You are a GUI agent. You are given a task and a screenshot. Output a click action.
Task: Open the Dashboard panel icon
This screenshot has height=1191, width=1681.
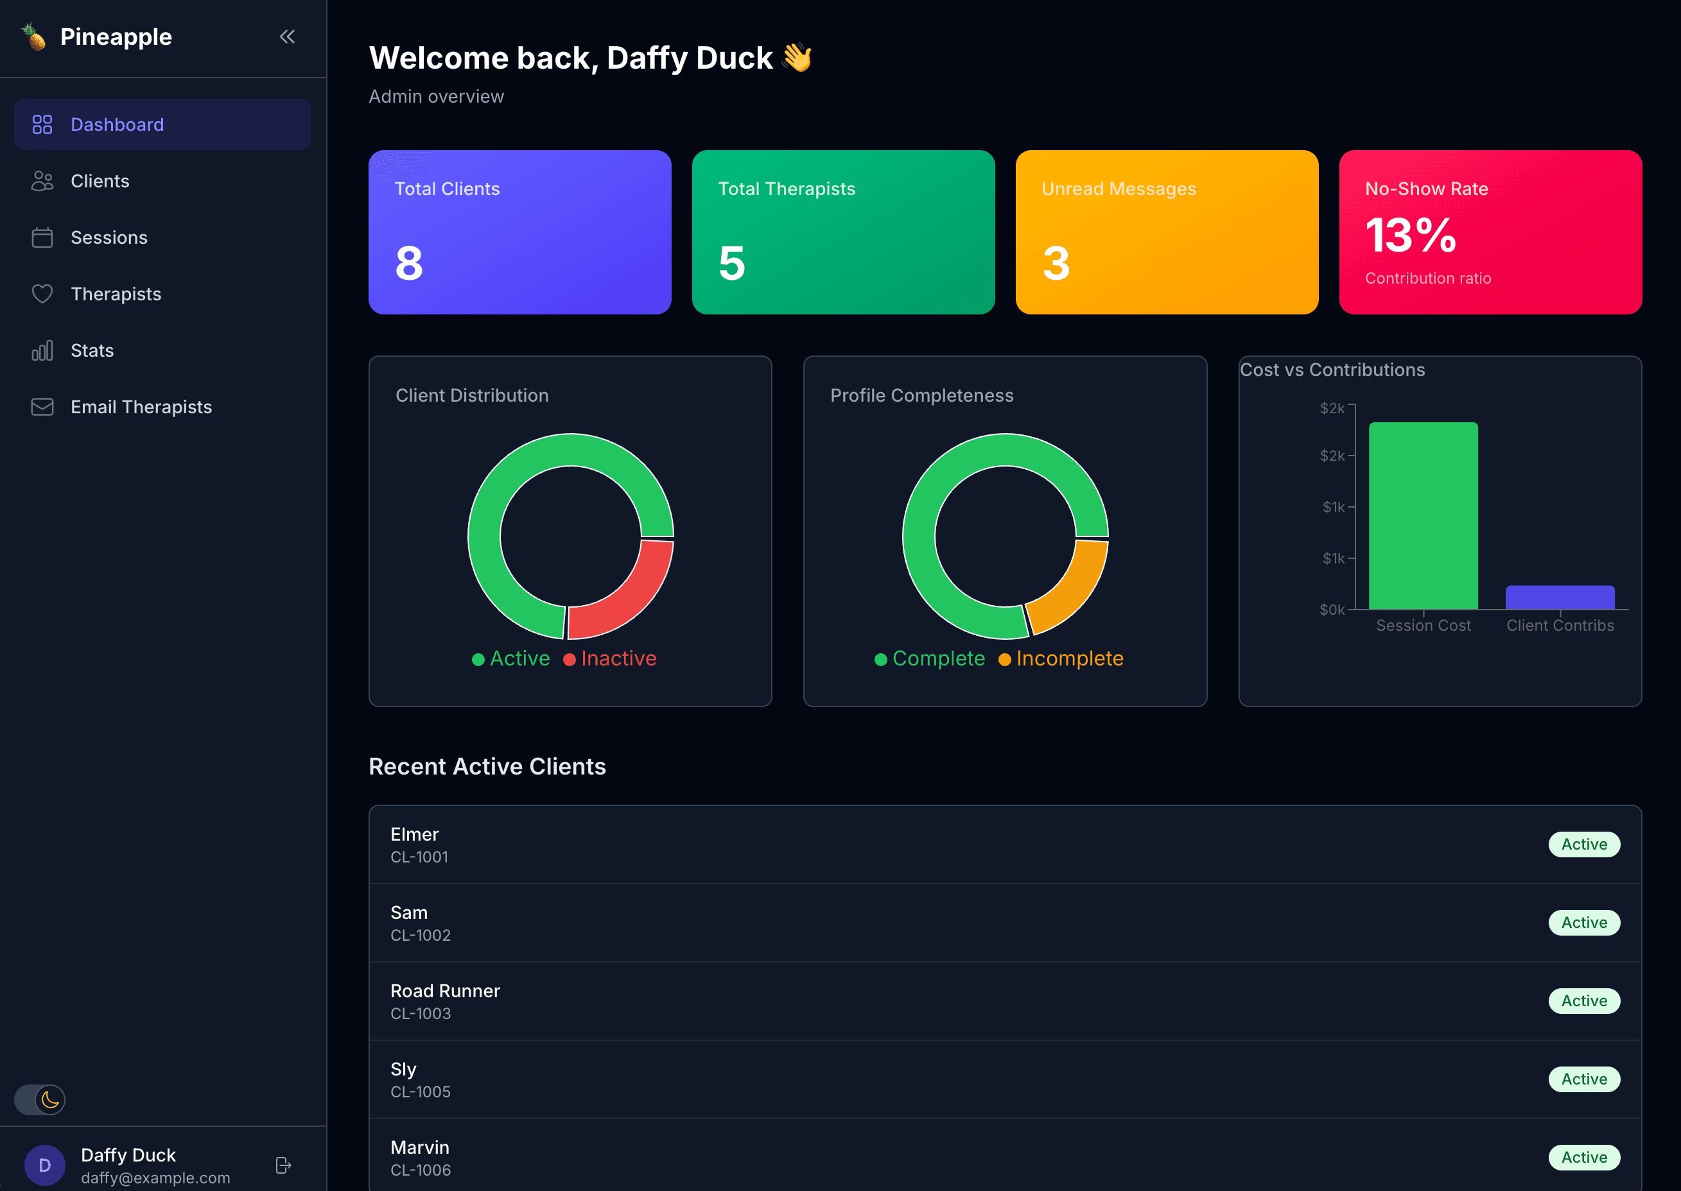coord(42,124)
